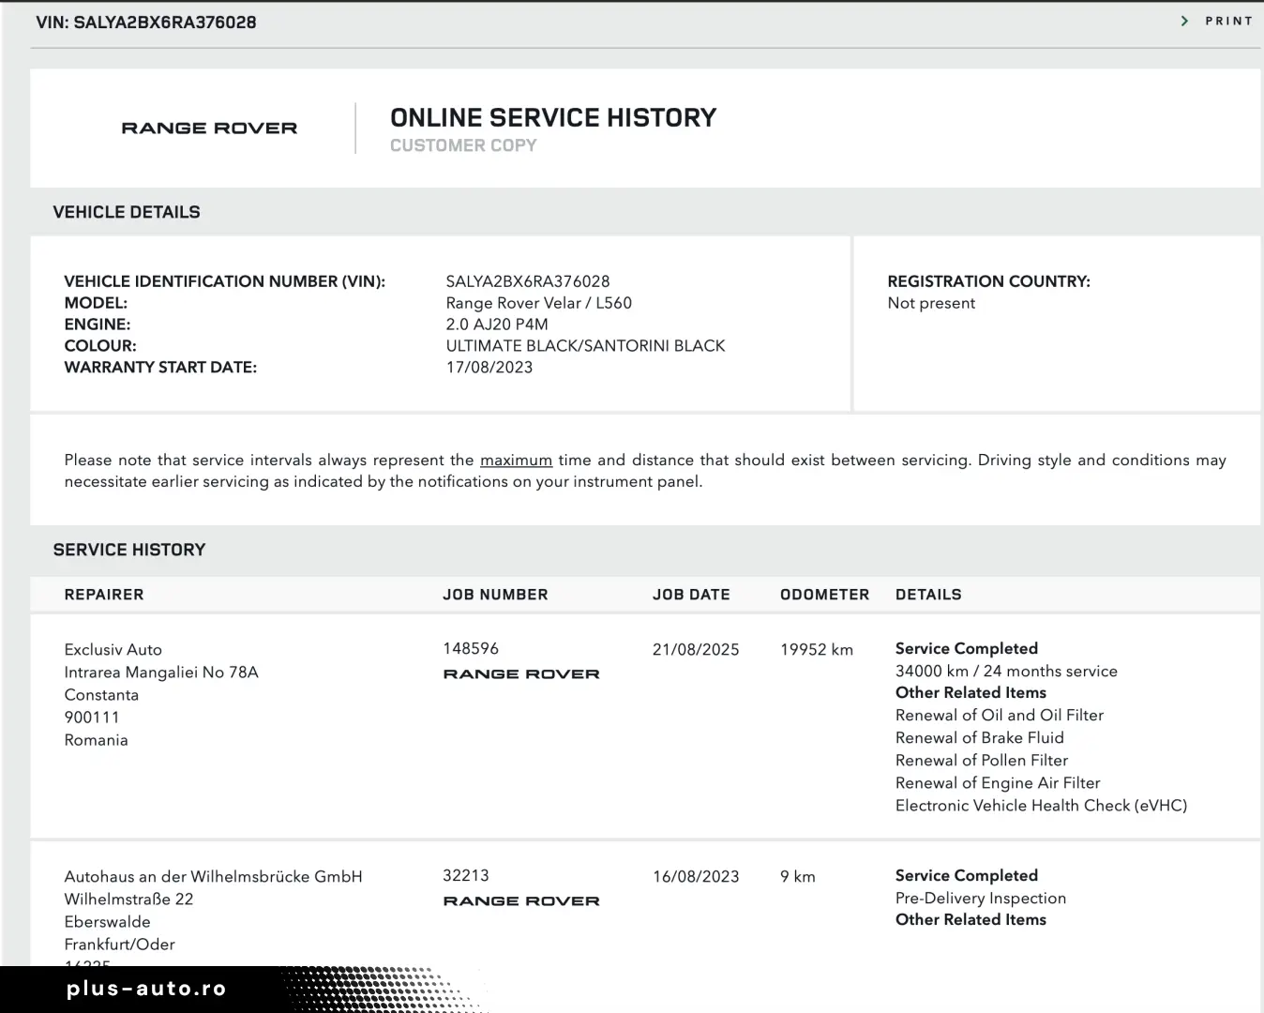
Task: Click 'Not present' registration value
Action: (931, 303)
